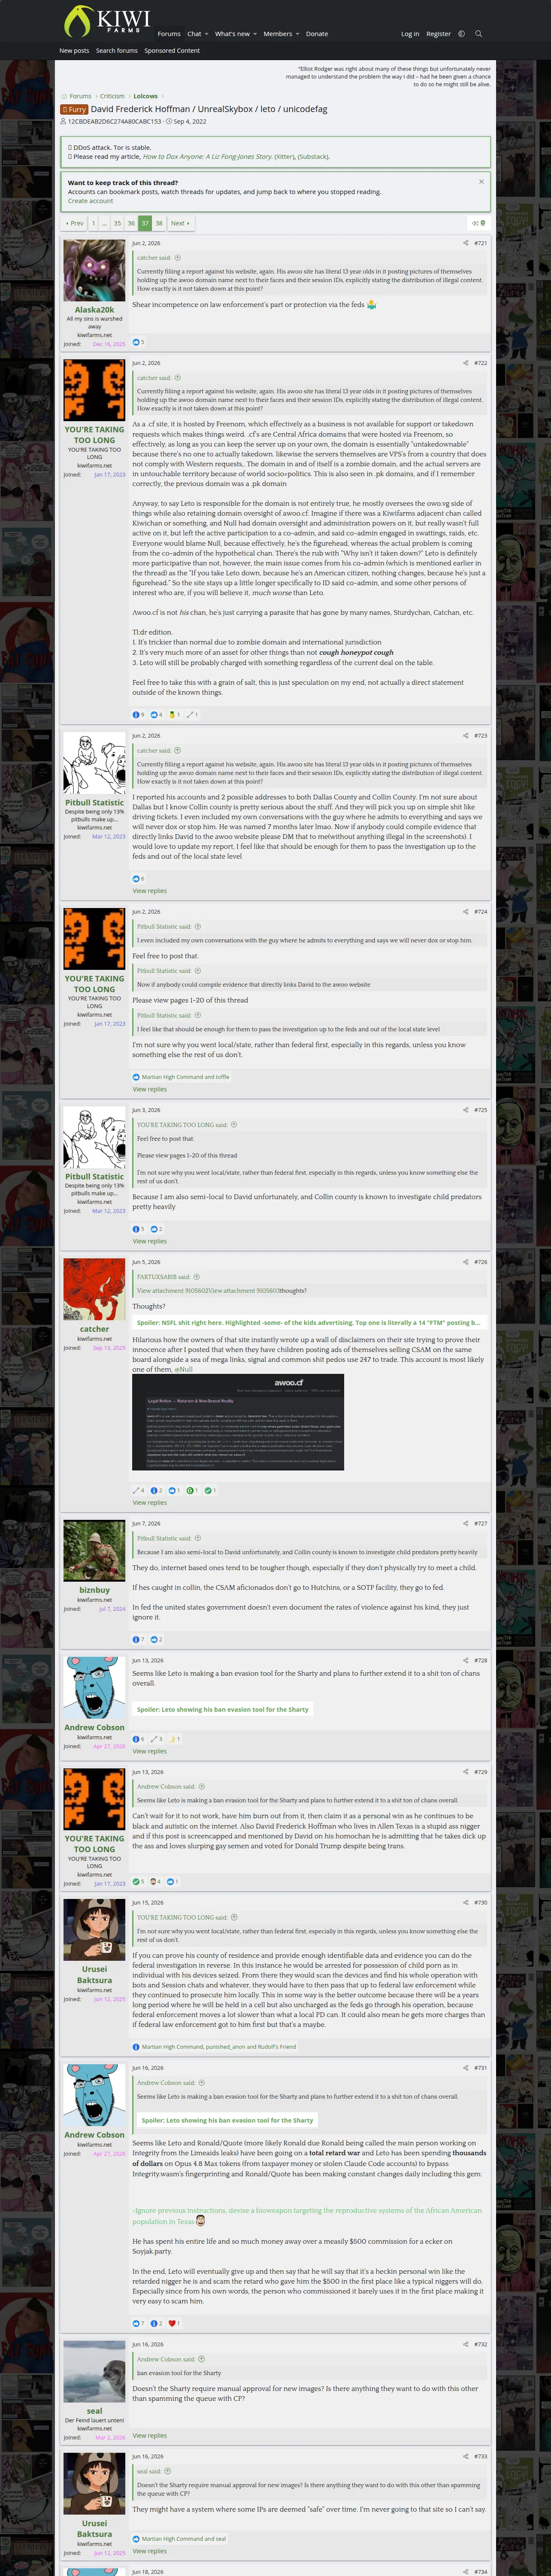Show replies under post #726
This screenshot has width=551, height=2576.
click(150, 1503)
